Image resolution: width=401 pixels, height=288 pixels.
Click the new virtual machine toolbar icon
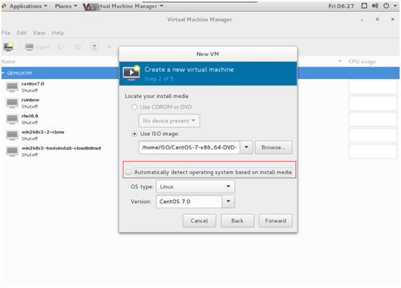coord(9,47)
